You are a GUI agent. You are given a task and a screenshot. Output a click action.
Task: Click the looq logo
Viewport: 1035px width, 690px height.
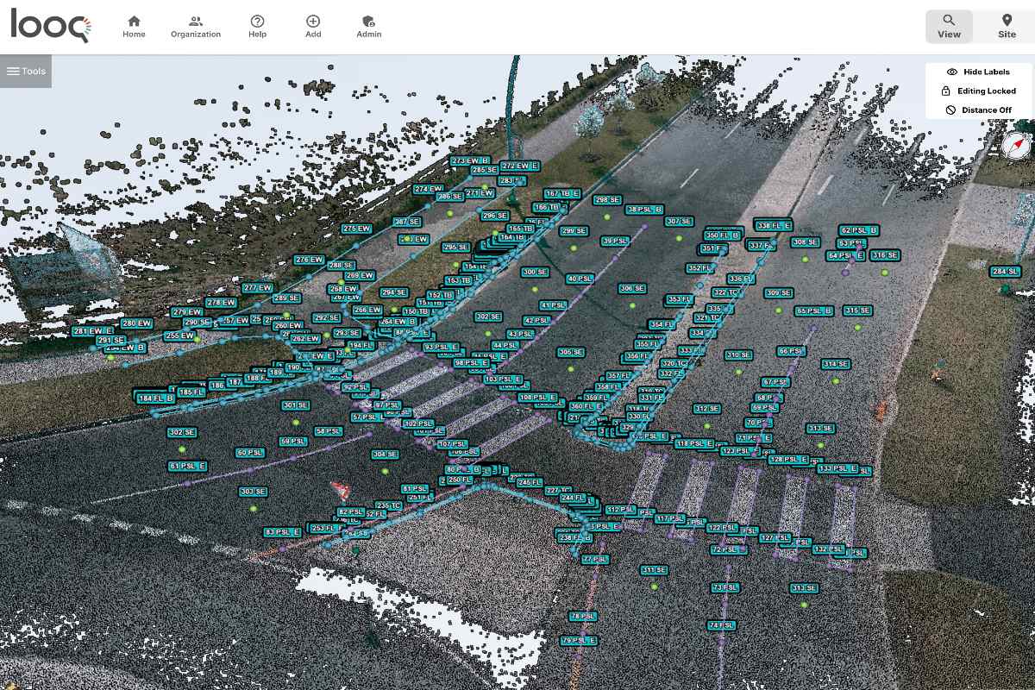tap(50, 26)
